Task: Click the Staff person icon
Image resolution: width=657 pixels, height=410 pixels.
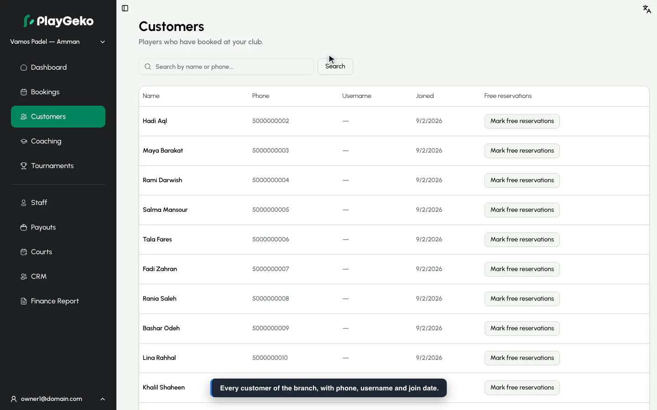Action: (24, 203)
